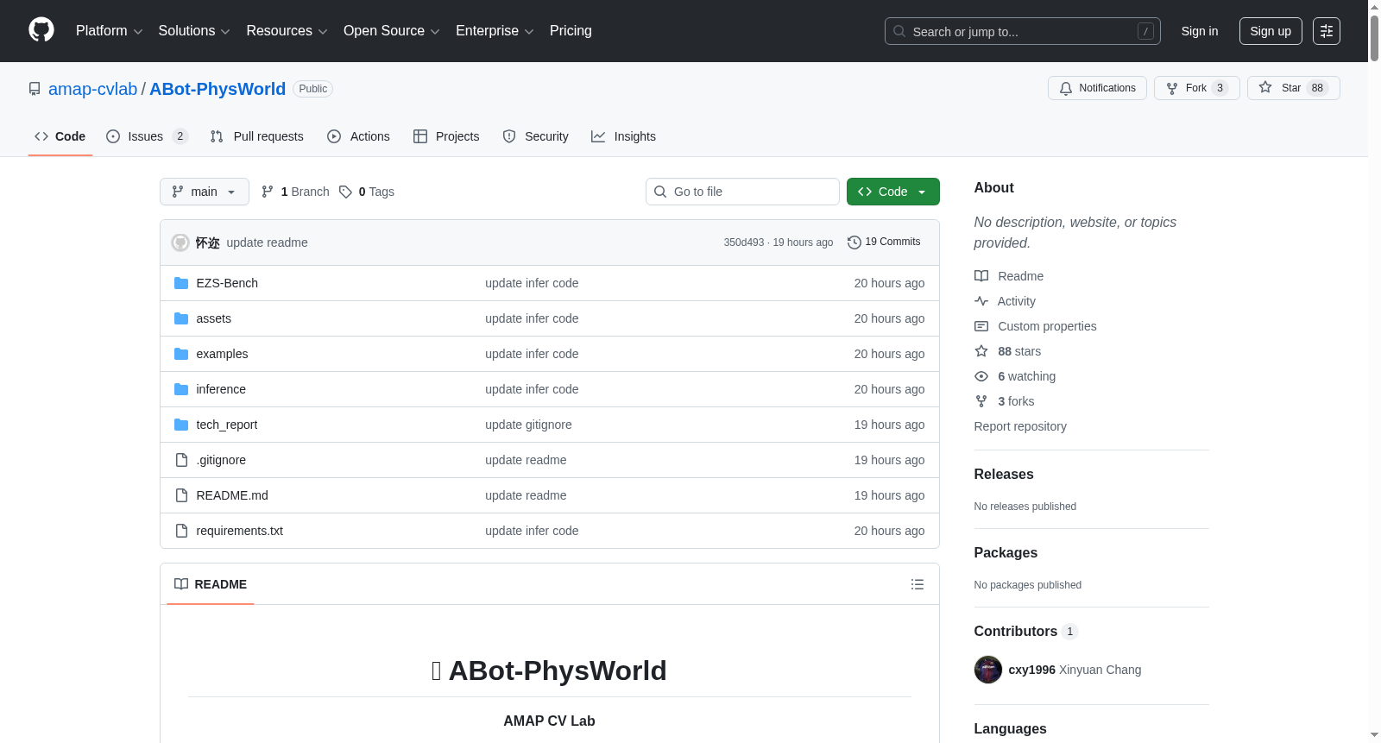The image size is (1381, 743).
Task: Click the tech_report folder icon
Action: click(x=181, y=425)
